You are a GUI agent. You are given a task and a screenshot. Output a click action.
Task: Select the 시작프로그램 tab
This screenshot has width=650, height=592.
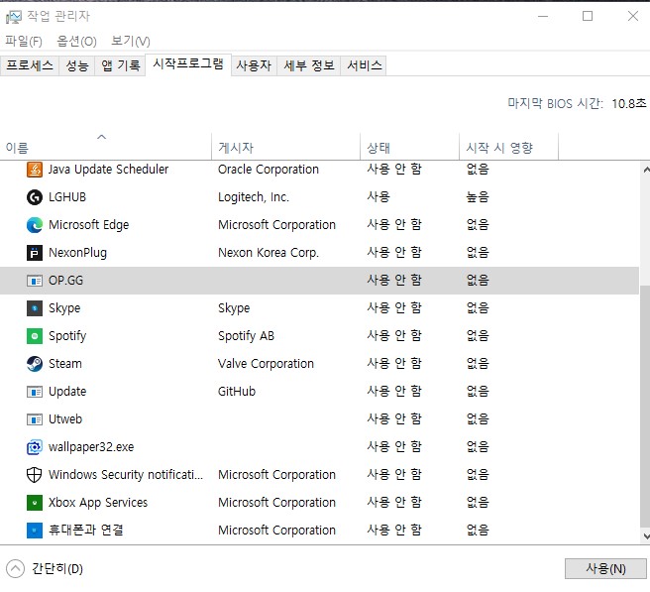[188, 63]
